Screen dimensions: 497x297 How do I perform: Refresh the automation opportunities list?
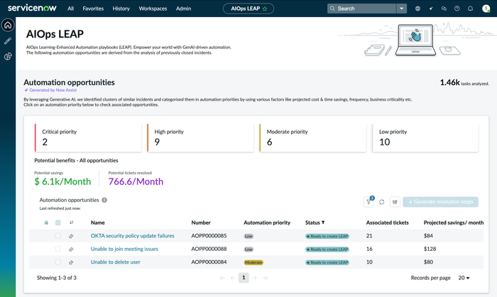pyautogui.click(x=382, y=202)
